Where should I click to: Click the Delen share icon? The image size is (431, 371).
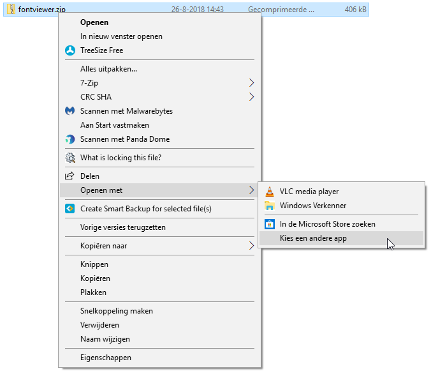(70, 176)
